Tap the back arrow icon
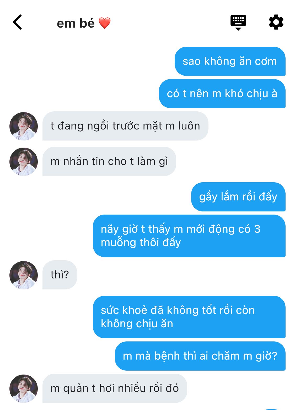295x410 pixels. 17,22
